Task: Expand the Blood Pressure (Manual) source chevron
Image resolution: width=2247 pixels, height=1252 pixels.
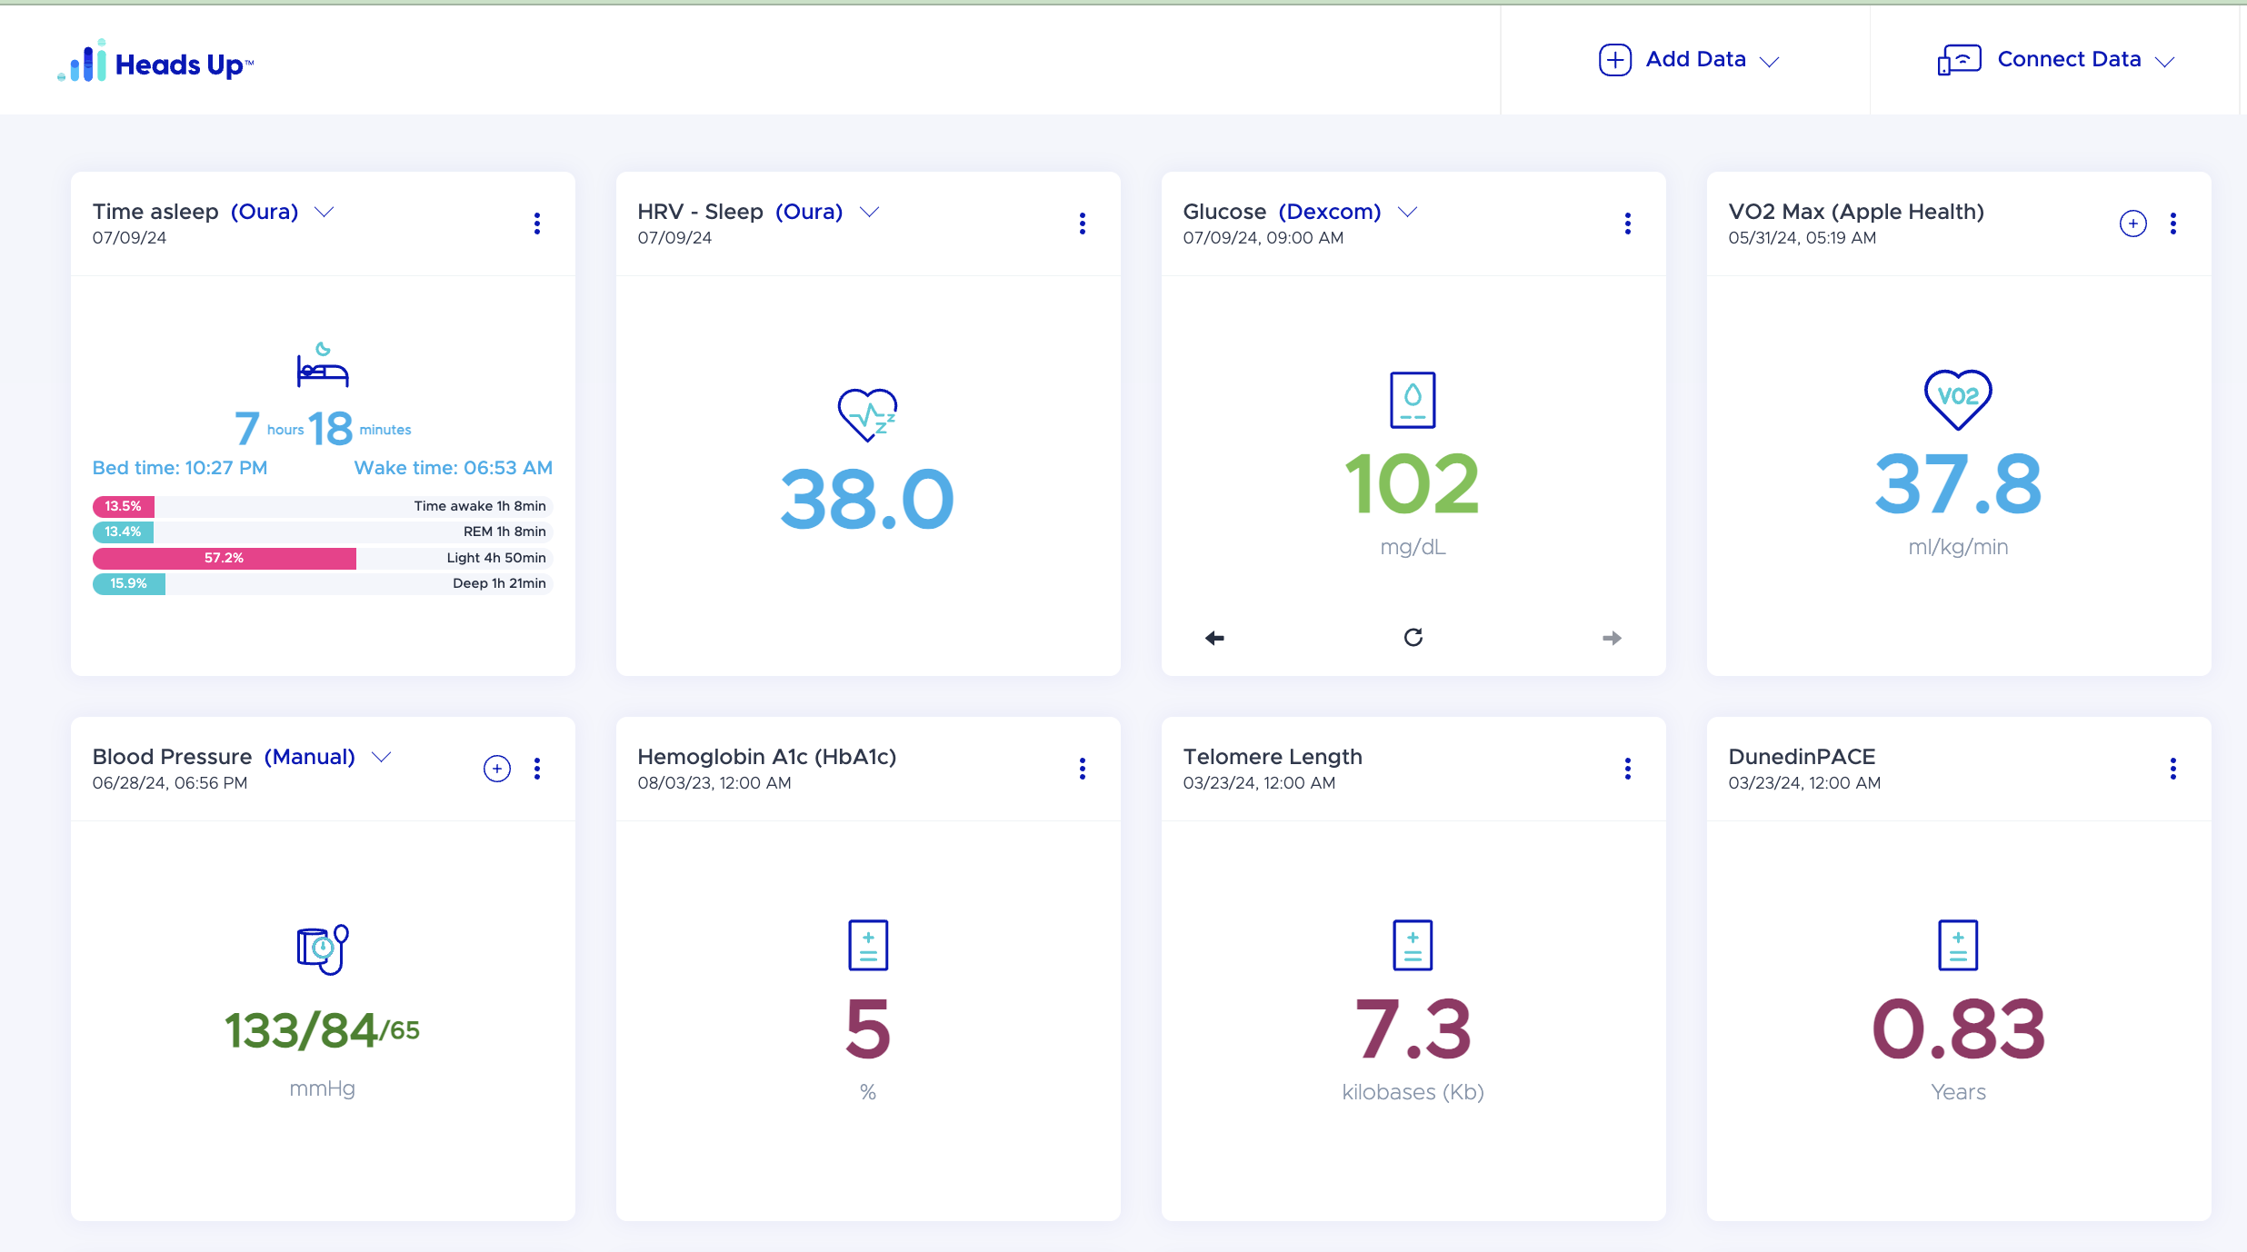Action: point(382,757)
